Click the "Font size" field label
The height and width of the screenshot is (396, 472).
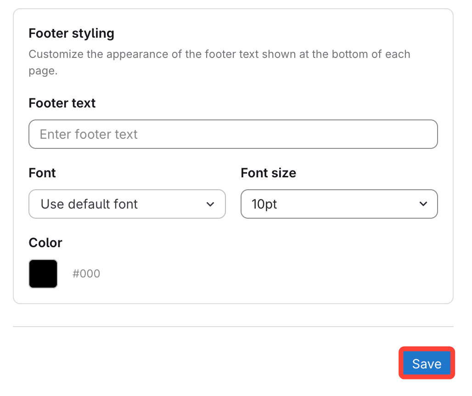268,173
